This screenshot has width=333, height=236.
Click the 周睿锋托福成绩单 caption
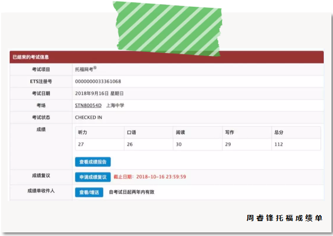[284, 218]
